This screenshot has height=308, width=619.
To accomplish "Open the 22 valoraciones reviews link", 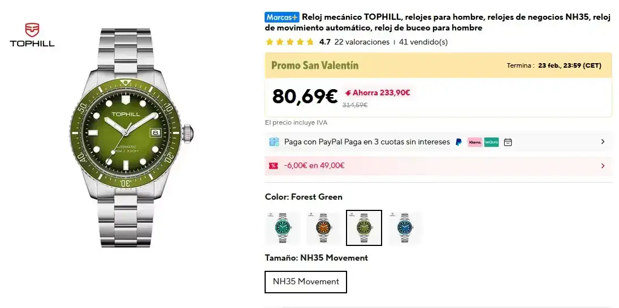I will [362, 42].
